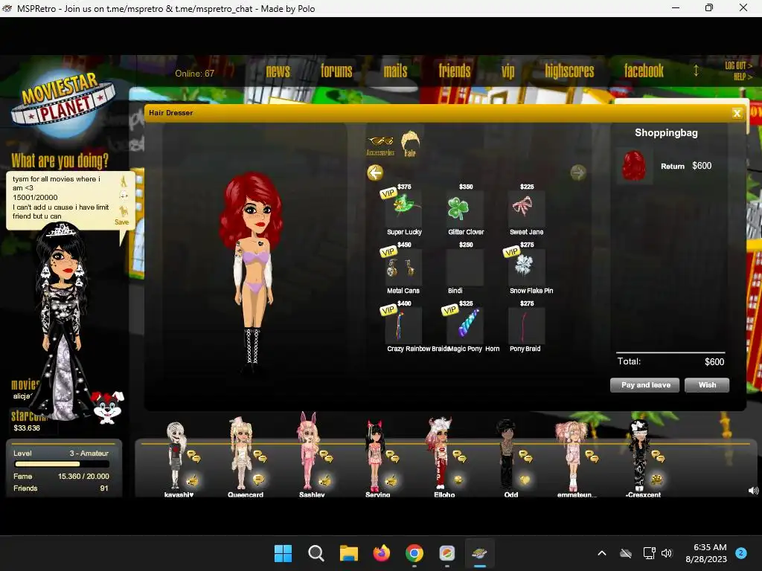The height and width of the screenshot is (571, 762).
Task: Mute sound with speaker icon
Action: click(753, 491)
